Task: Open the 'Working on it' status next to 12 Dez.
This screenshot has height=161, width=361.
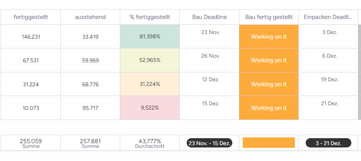Action: [269, 84]
